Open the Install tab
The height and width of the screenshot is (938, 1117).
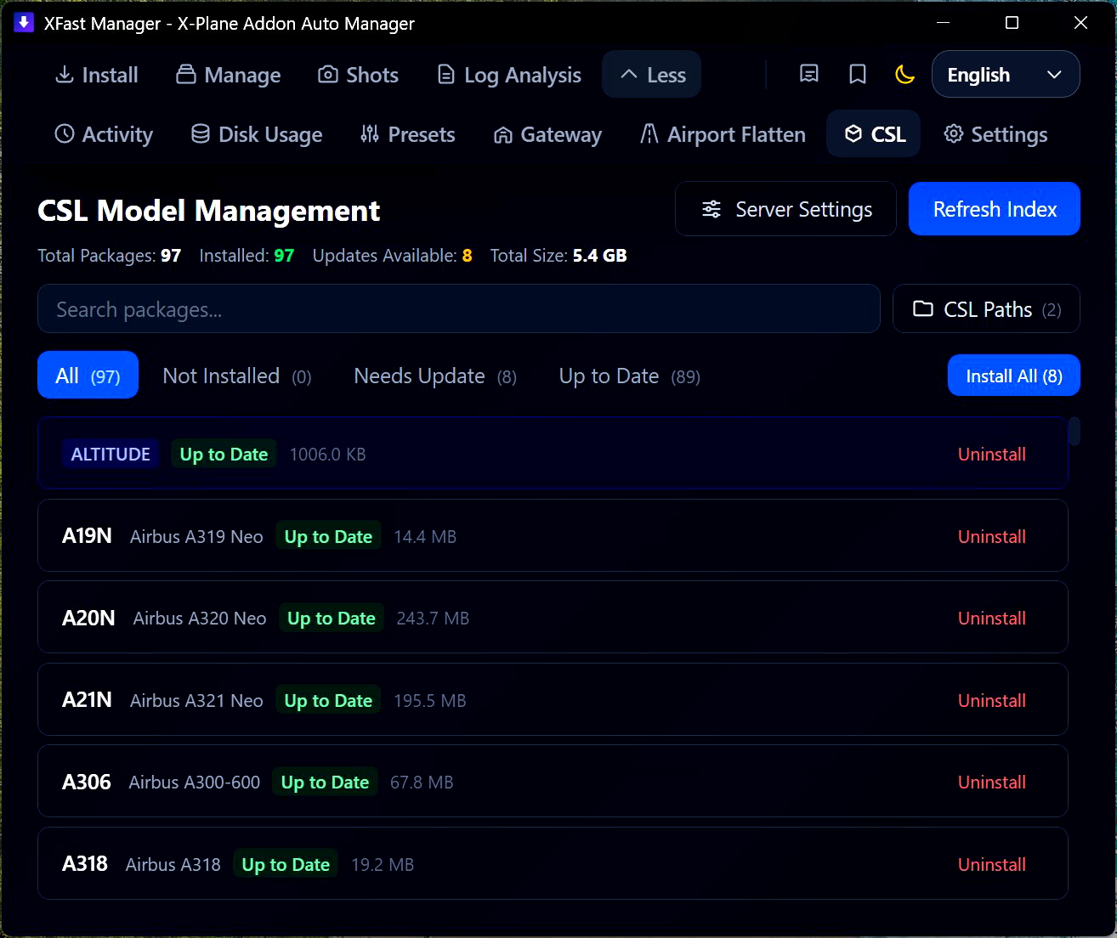pos(97,75)
